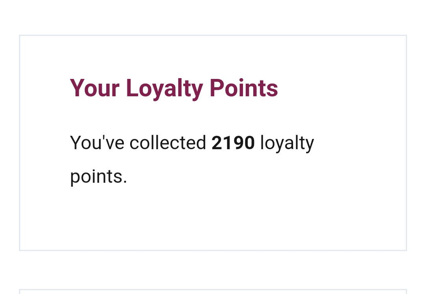The height and width of the screenshot is (294, 426).
Task: Click the word "collected" in the sentence
Action: tap(168, 143)
